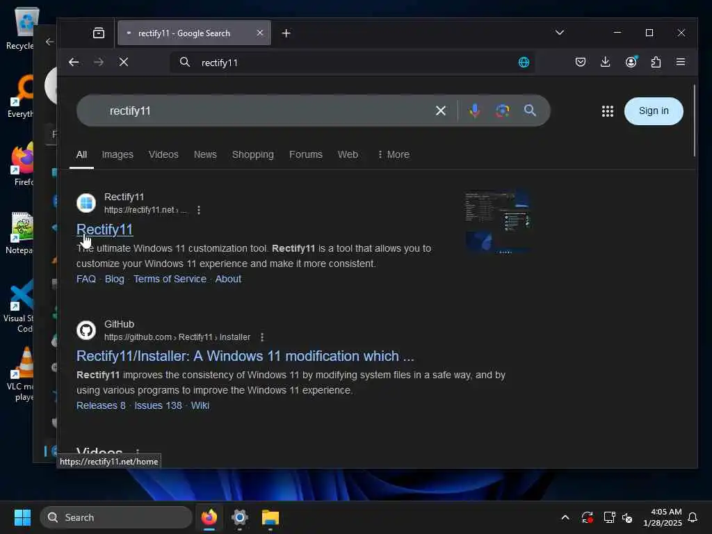712x534 pixels.
Task: Click the taskbar Search box
Action: (x=116, y=517)
